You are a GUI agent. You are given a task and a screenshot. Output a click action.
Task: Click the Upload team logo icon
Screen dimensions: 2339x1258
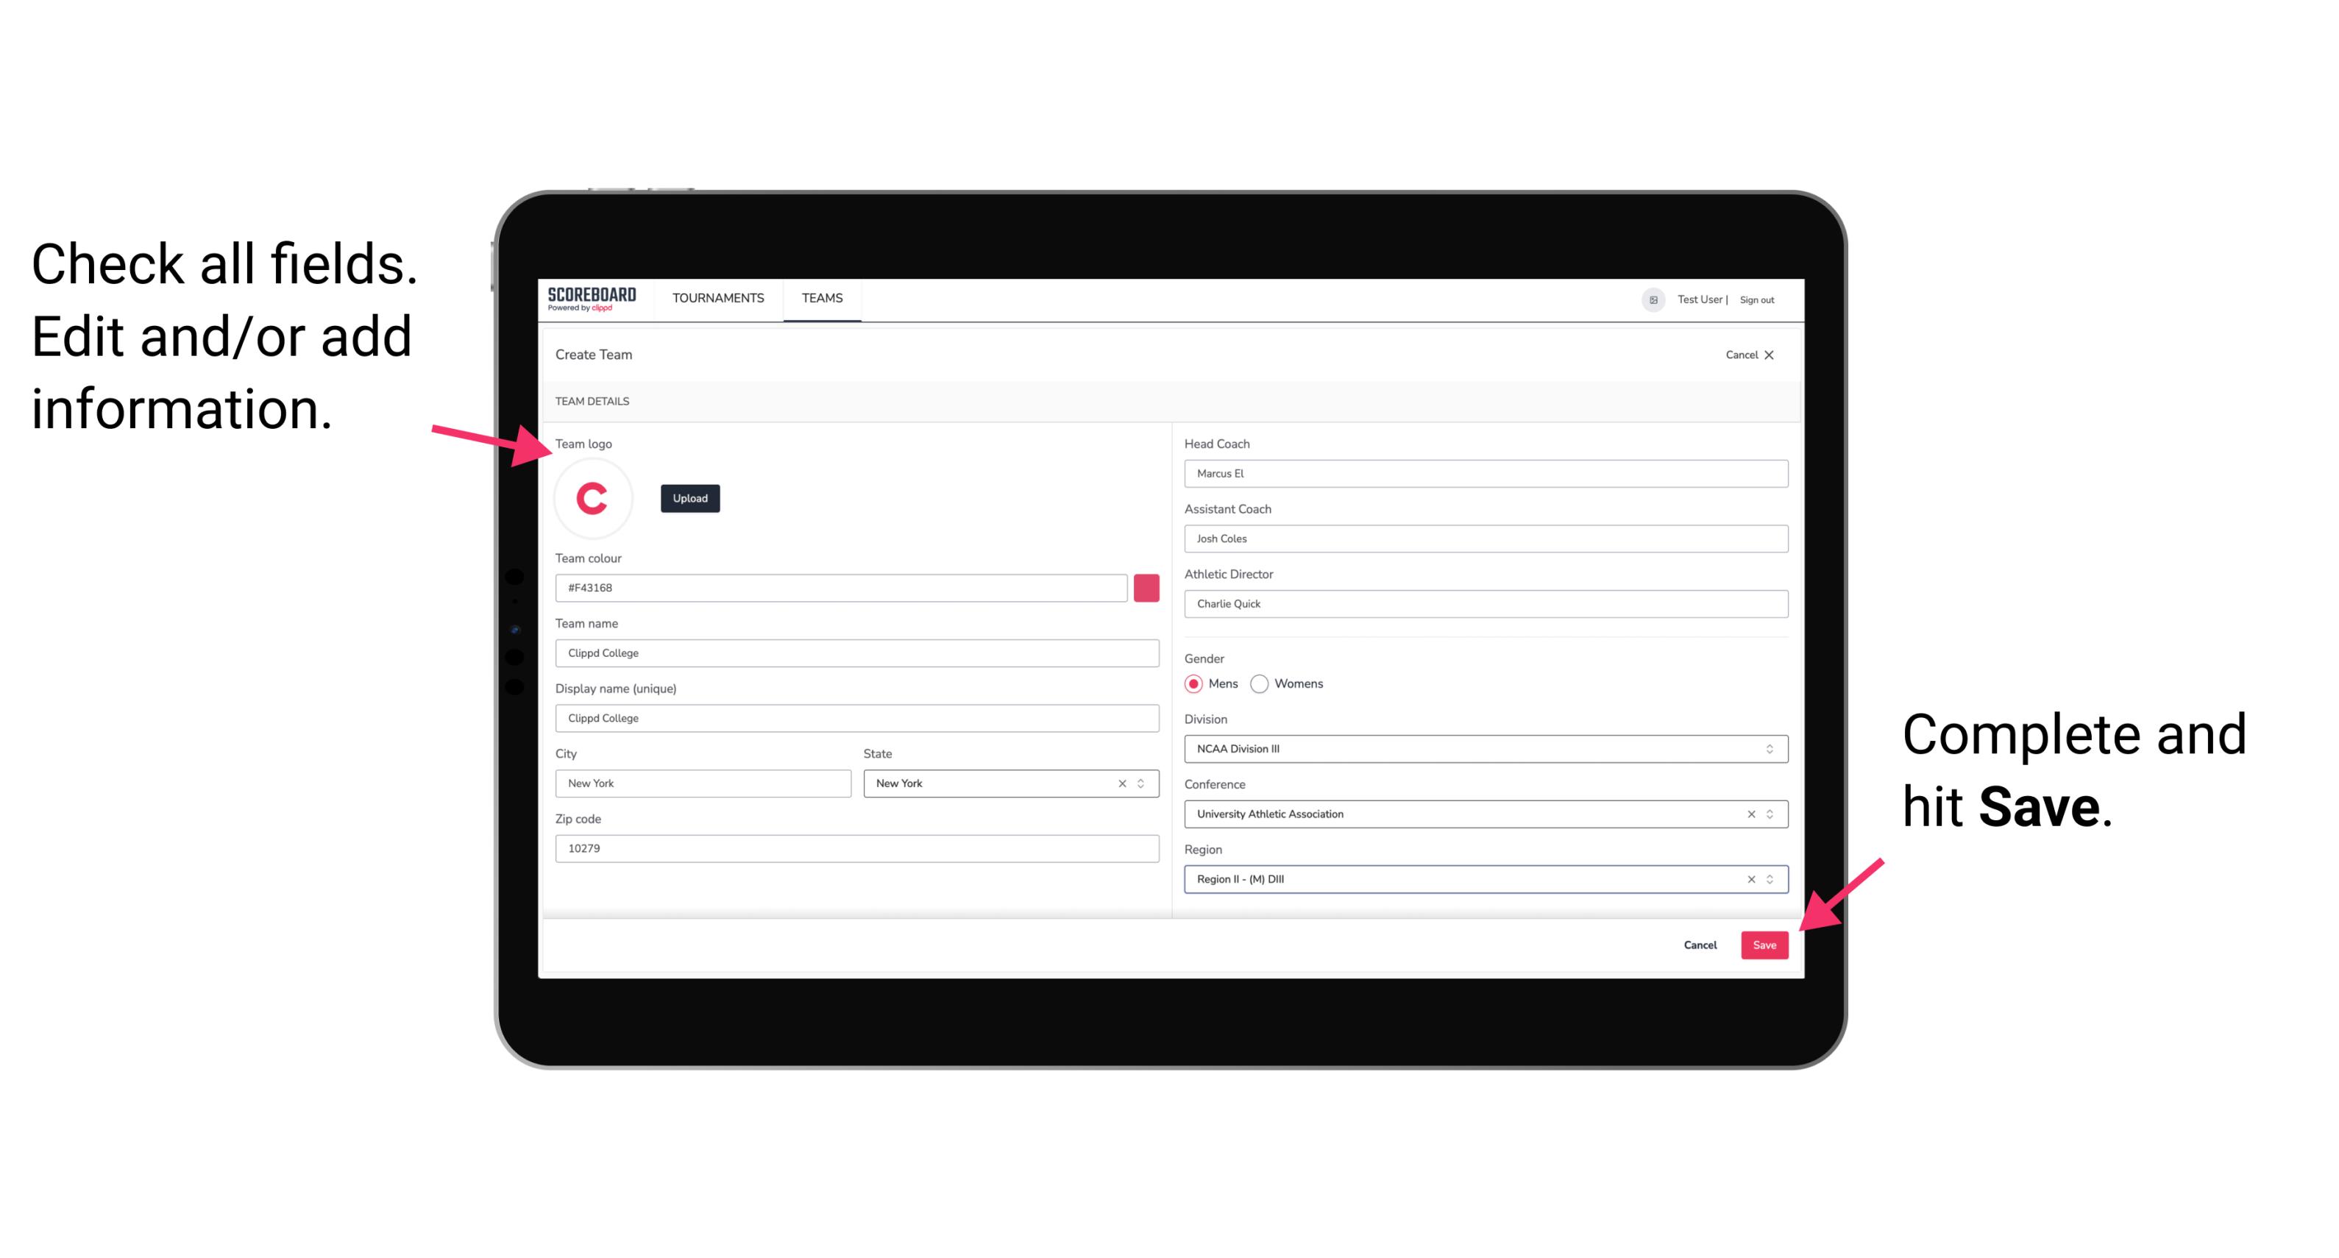click(x=691, y=499)
